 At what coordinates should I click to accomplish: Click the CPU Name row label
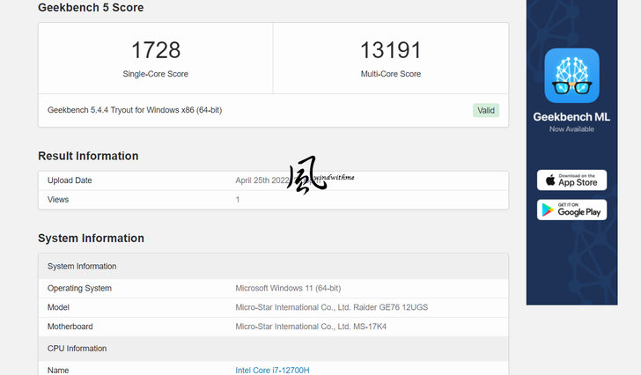[x=58, y=370]
